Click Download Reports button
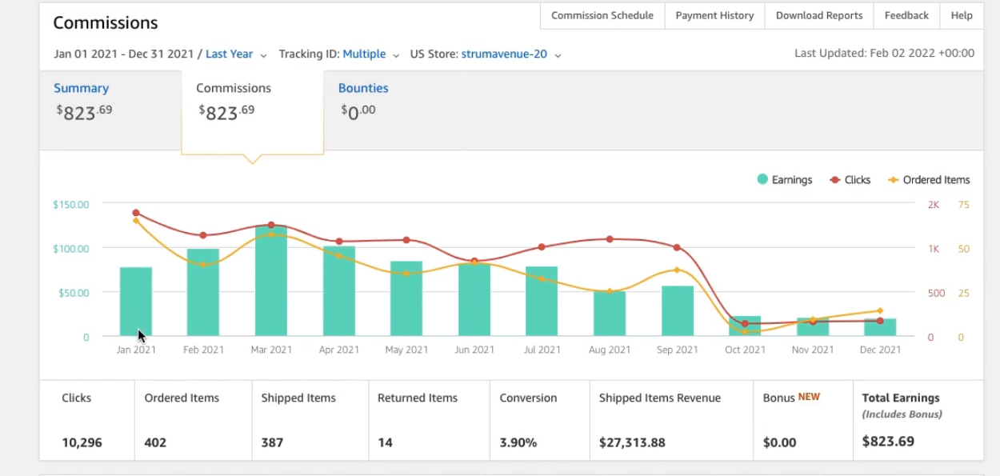This screenshot has width=1000, height=476. [x=819, y=15]
